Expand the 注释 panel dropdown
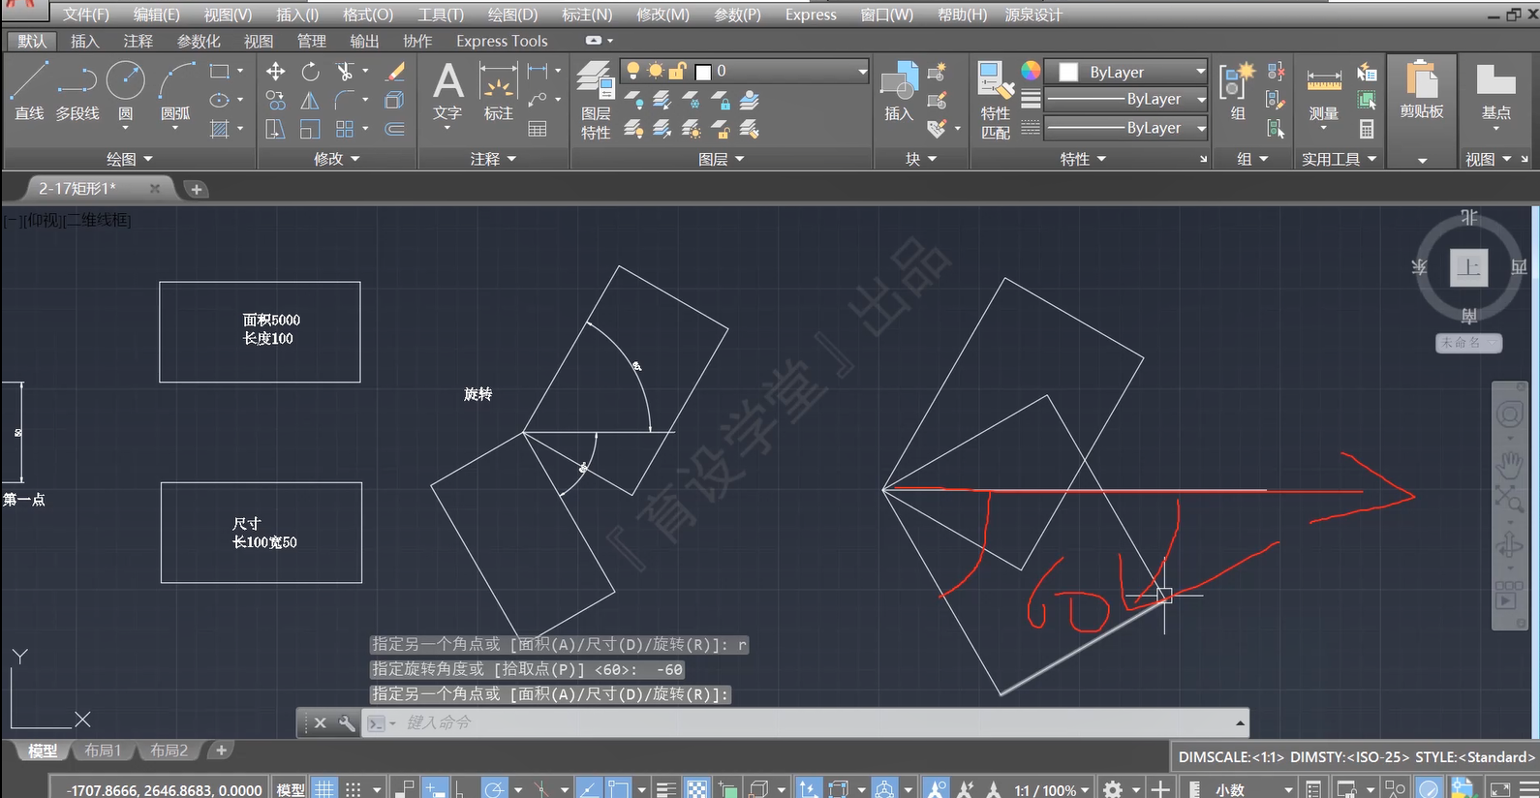Image resolution: width=1540 pixels, height=798 pixels. point(493,159)
